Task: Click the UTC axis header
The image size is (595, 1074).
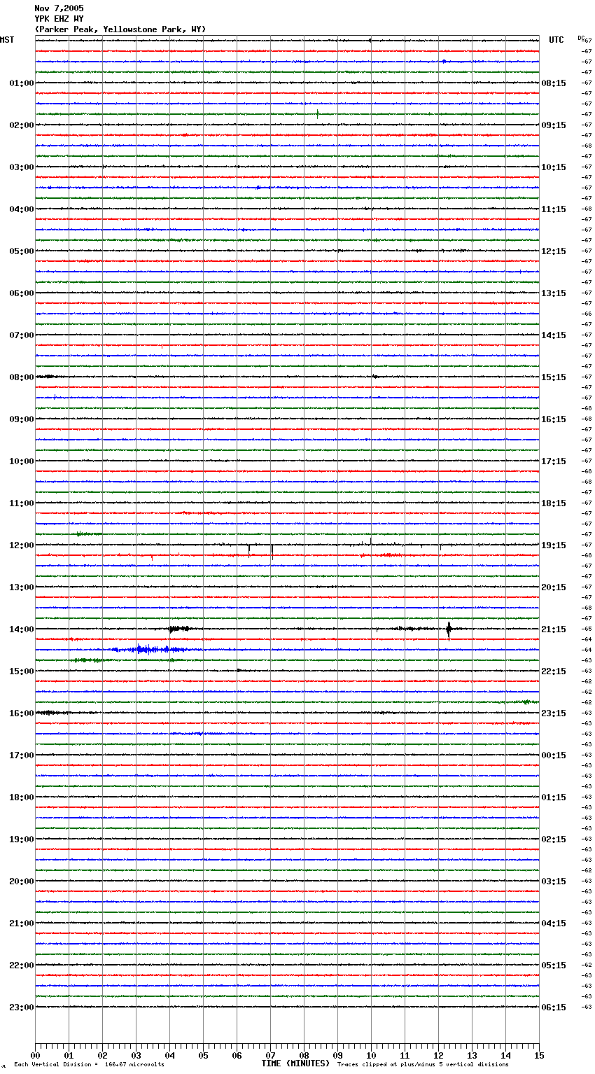Action: (556, 40)
